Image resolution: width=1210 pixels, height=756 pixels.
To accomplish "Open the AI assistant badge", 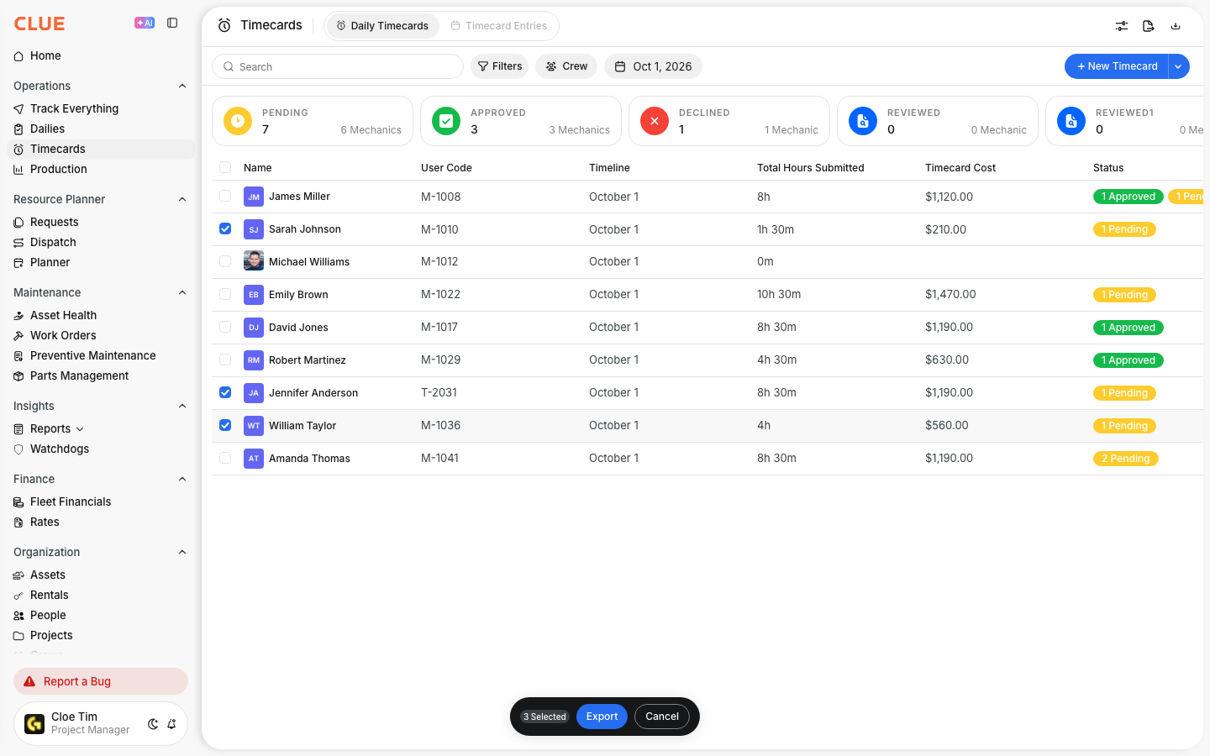I will 145,24.
